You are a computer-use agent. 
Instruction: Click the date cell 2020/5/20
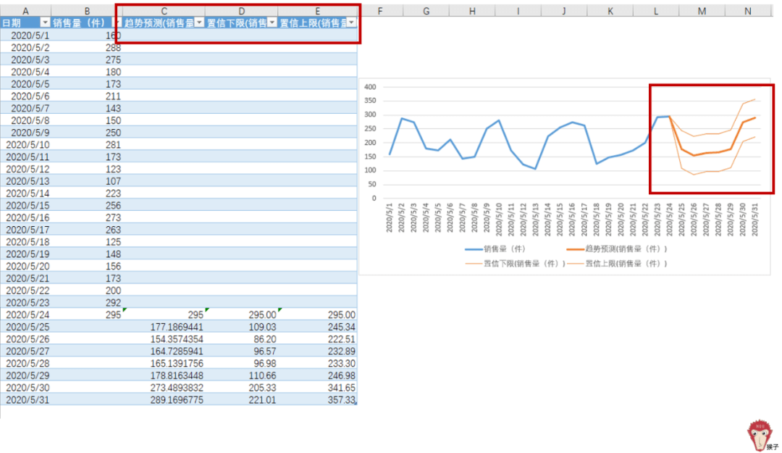[28, 266]
